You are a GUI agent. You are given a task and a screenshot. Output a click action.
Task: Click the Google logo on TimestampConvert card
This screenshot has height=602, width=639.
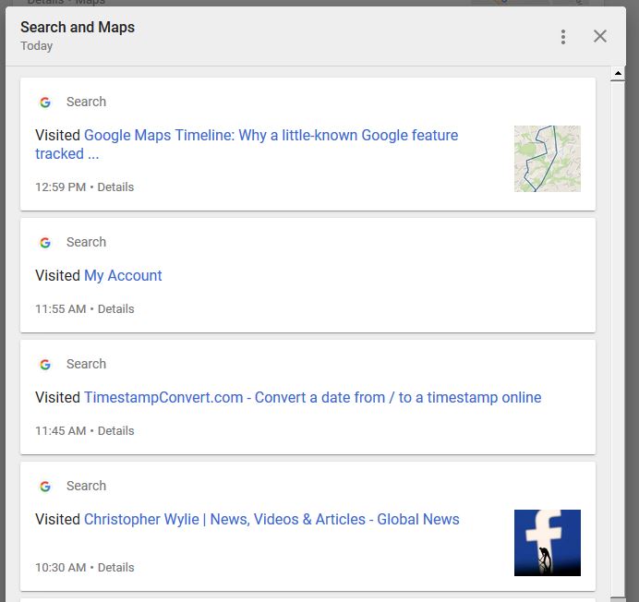point(45,365)
